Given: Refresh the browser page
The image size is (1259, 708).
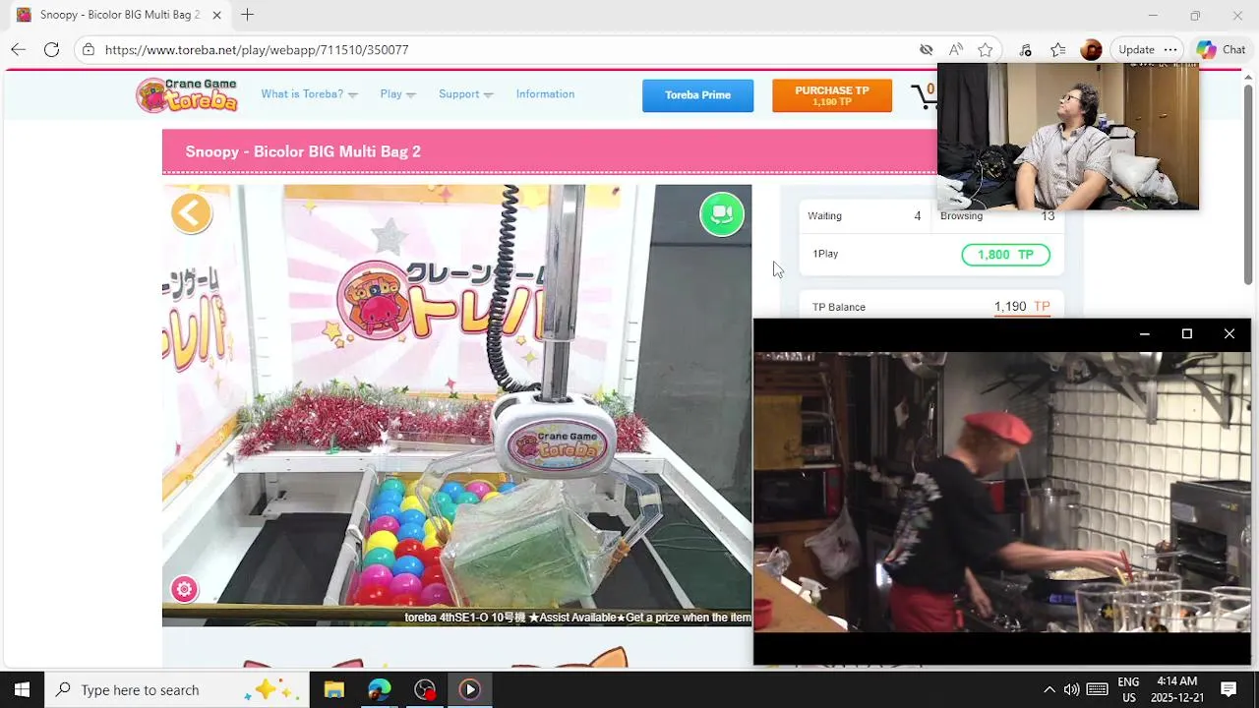Looking at the screenshot, I should click(51, 49).
